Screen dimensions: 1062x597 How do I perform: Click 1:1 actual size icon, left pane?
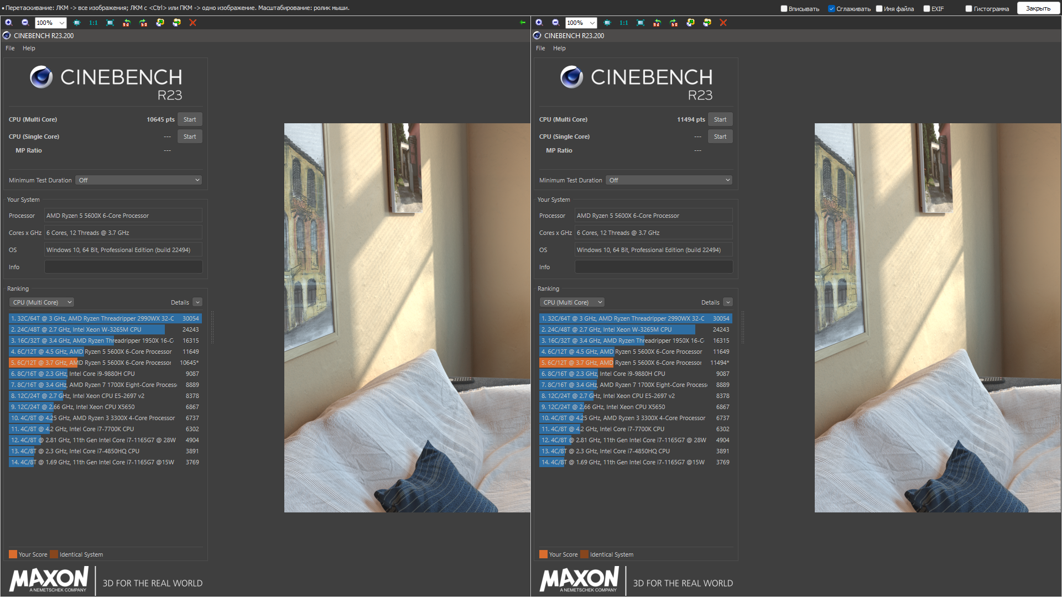pyautogui.click(x=93, y=23)
